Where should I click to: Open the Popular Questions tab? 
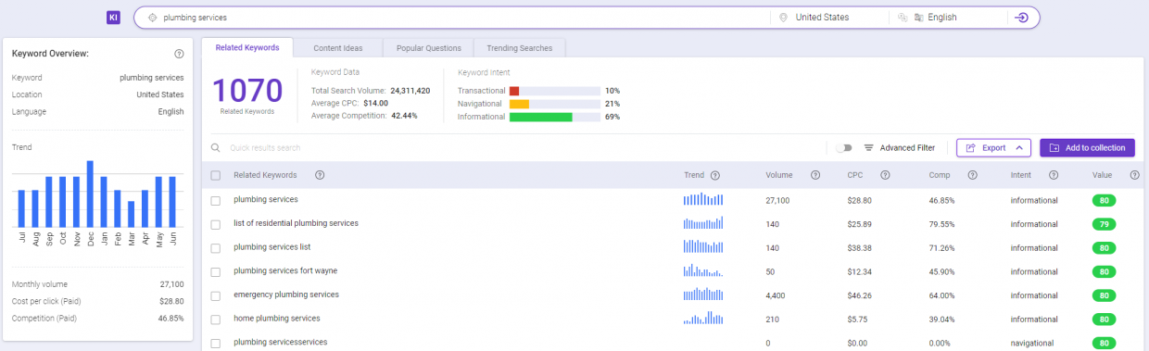click(428, 47)
